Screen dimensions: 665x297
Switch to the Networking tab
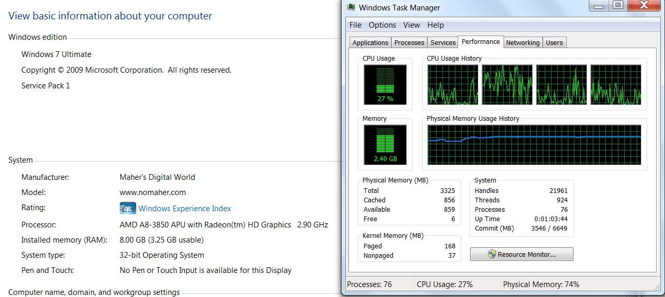(x=523, y=43)
